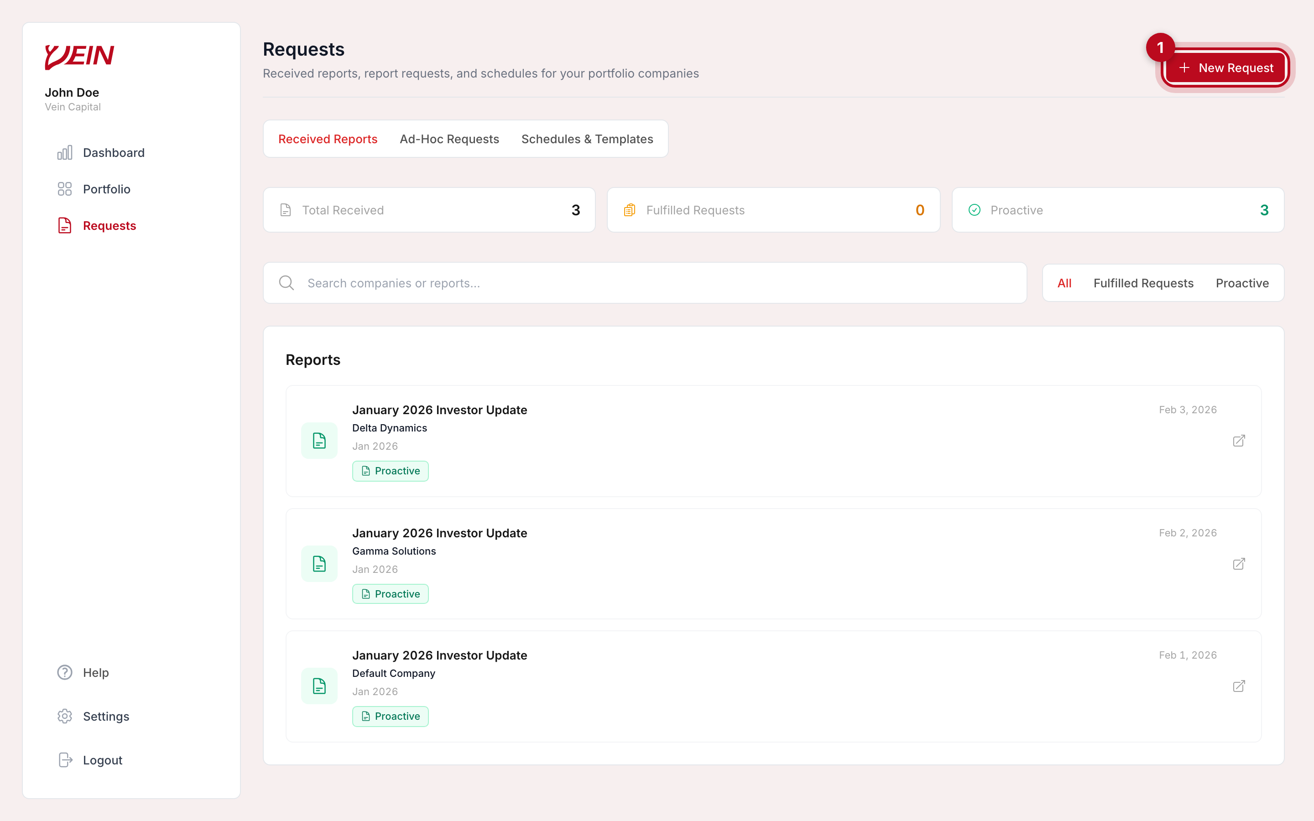Click the Help question mark icon
The image size is (1314, 821).
point(65,672)
